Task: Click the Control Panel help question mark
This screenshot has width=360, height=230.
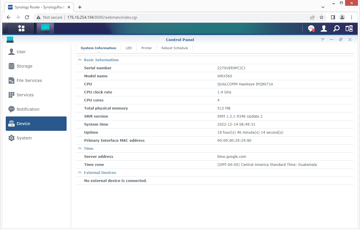Action: point(323,40)
